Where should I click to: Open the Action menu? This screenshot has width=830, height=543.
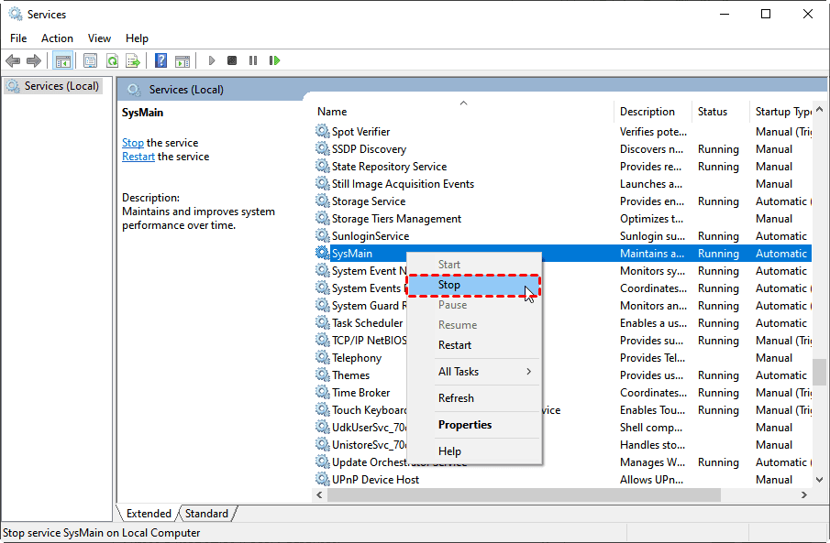tap(57, 38)
